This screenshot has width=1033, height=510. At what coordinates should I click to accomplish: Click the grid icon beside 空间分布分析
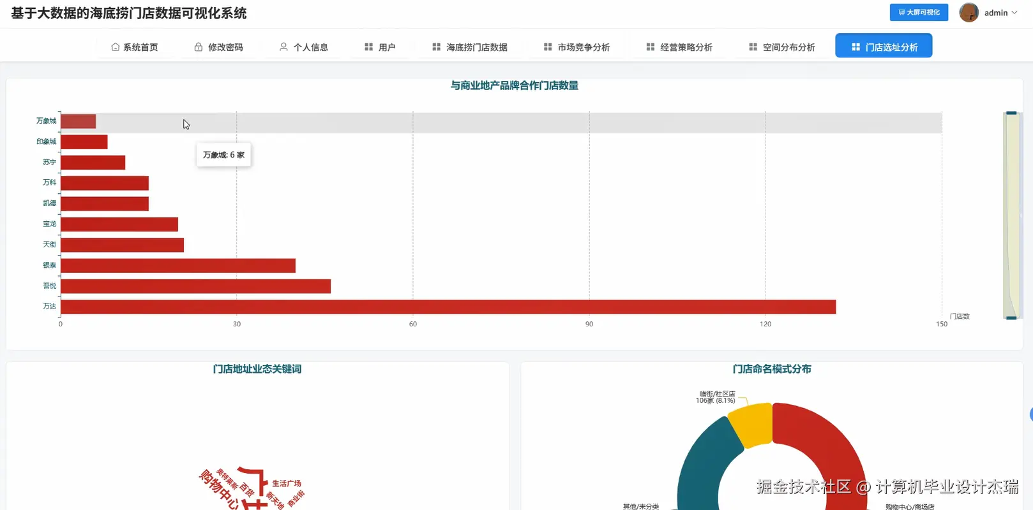753,47
